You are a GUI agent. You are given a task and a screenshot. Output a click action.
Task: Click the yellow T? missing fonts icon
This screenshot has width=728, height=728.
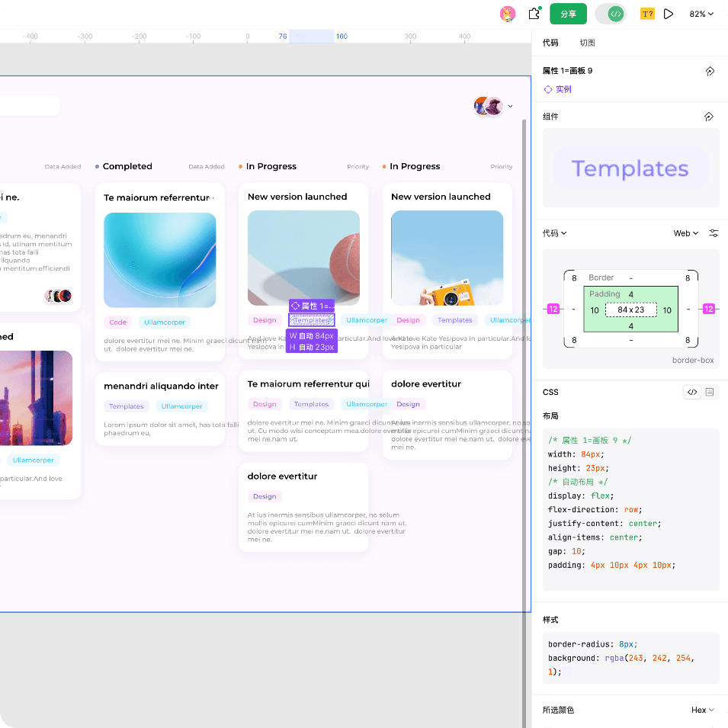pos(647,14)
